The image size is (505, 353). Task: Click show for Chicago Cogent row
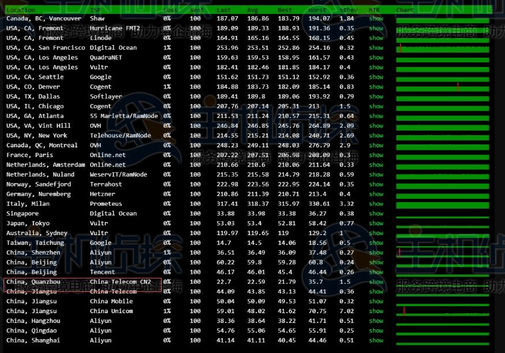coord(376,106)
